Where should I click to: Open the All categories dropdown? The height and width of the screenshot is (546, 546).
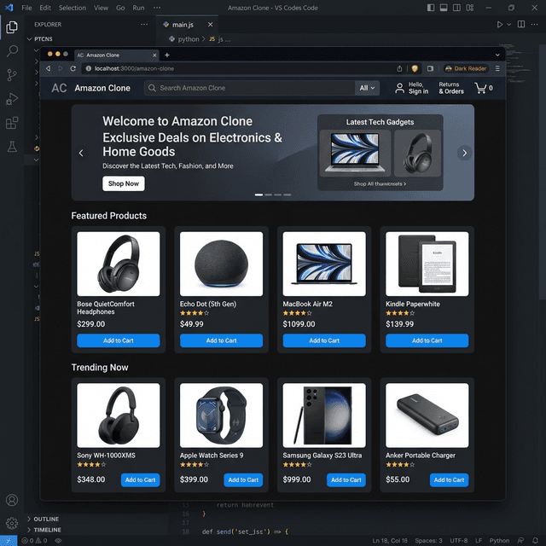point(367,88)
